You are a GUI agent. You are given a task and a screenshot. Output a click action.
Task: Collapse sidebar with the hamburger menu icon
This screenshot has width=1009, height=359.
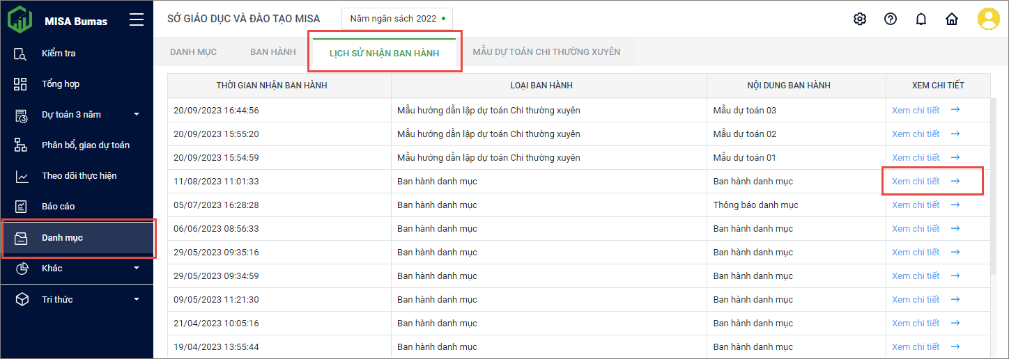click(137, 20)
